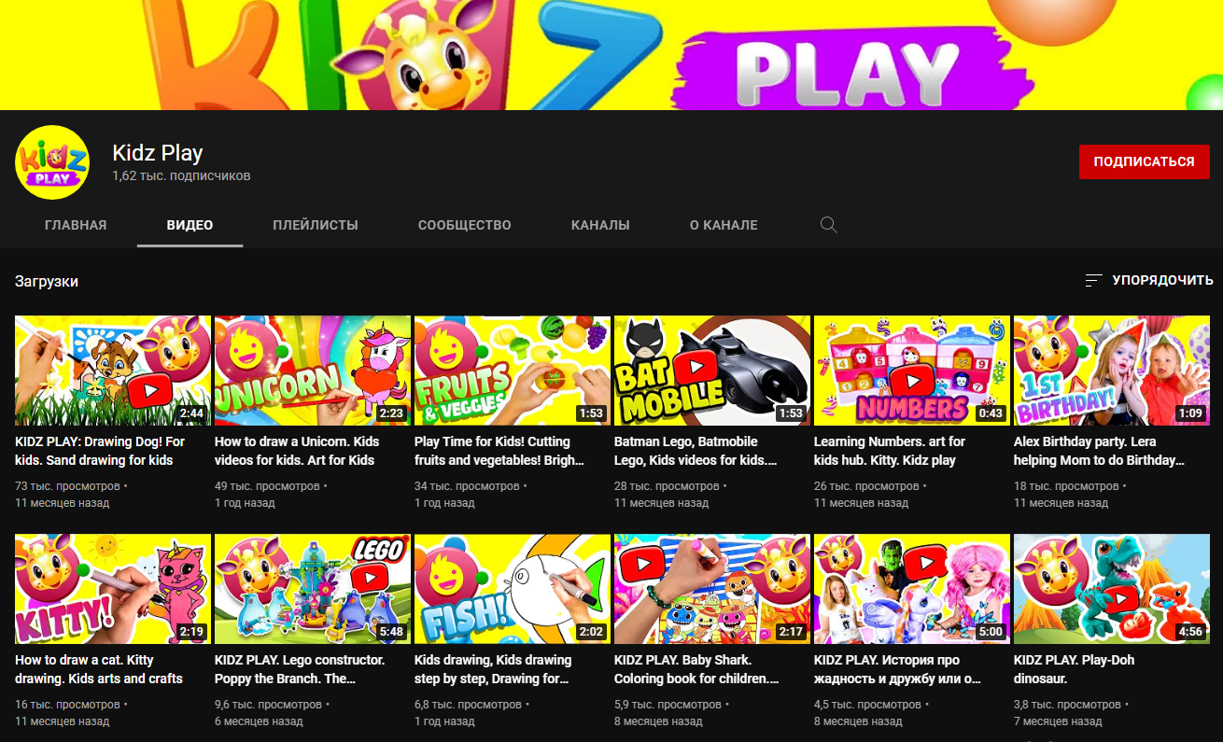Click title 'Learning Numbers. art for kids hub'
Image resolution: width=1223 pixels, height=742 pixels.
click(x=890, y=451)
